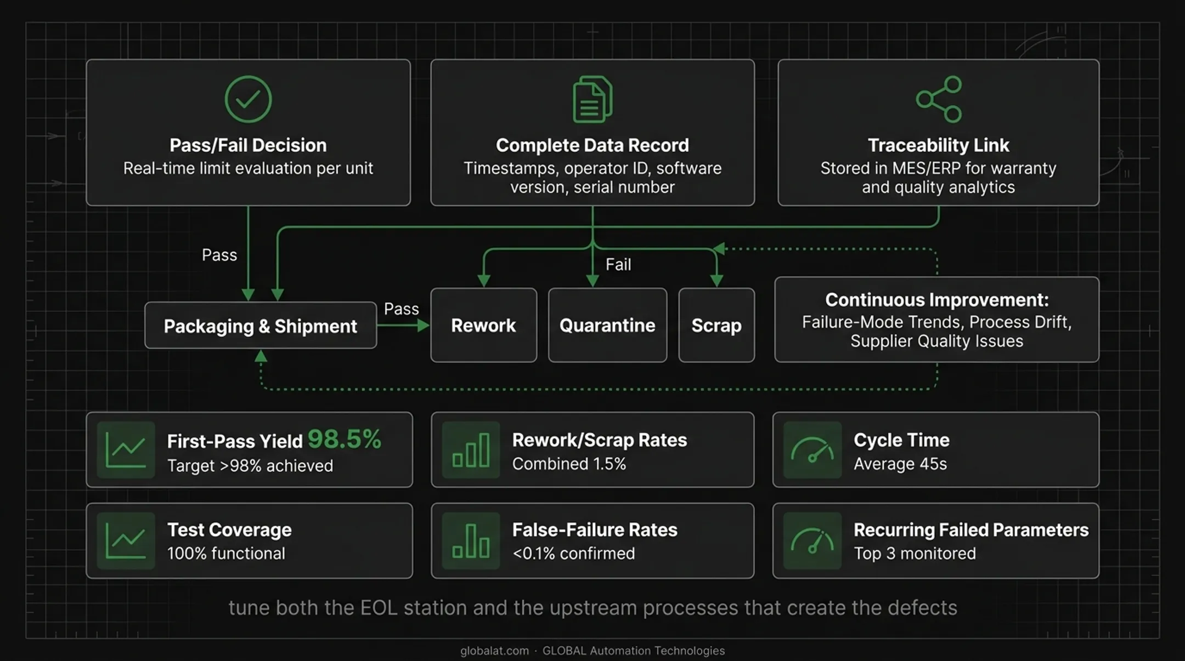The width and height of the screenshot is (1185, 661).
Task: Click the 'Combined 1.5%' text
Action: pos(569,464)
